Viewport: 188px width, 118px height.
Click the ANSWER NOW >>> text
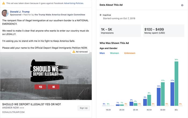(13, 108)
